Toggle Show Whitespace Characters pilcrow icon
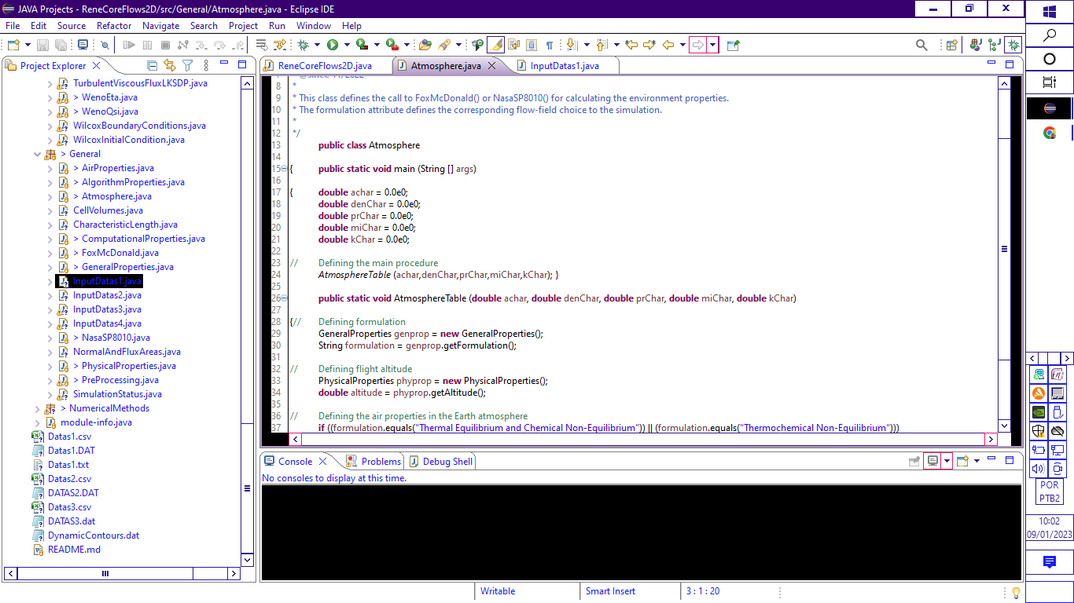The height and width of the screenshot is (603, 1074). pos(549,45)
